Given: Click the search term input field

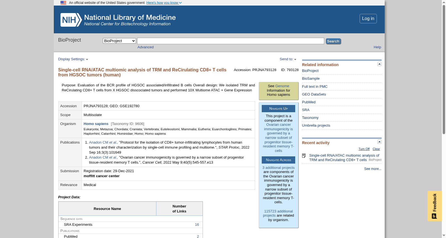Looking at the screenshot, I should (231, 41).
